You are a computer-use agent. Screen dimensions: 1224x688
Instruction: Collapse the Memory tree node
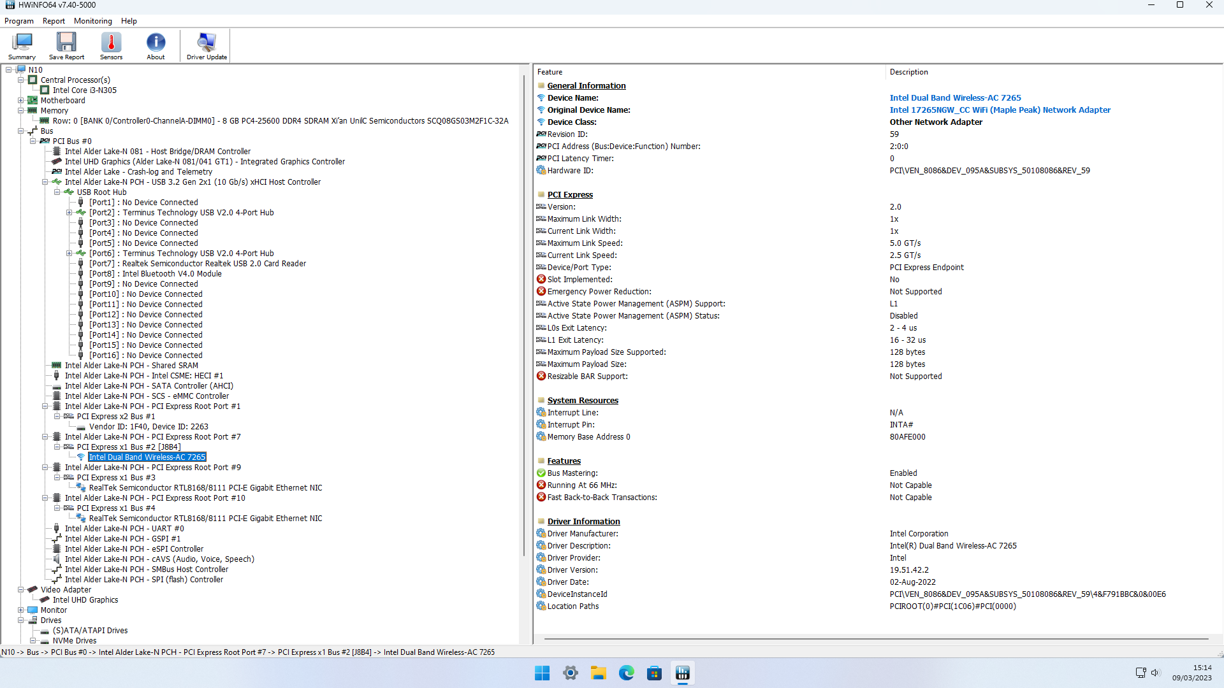point(21,111)
